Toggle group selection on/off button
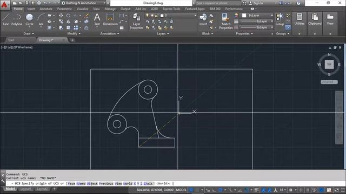 pos(288,27)
